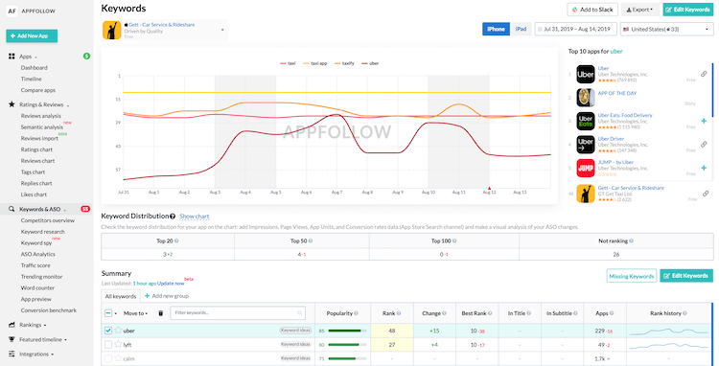
Task: Uncheck the uber keyword checkbox
Action: (x=108, y=331)
